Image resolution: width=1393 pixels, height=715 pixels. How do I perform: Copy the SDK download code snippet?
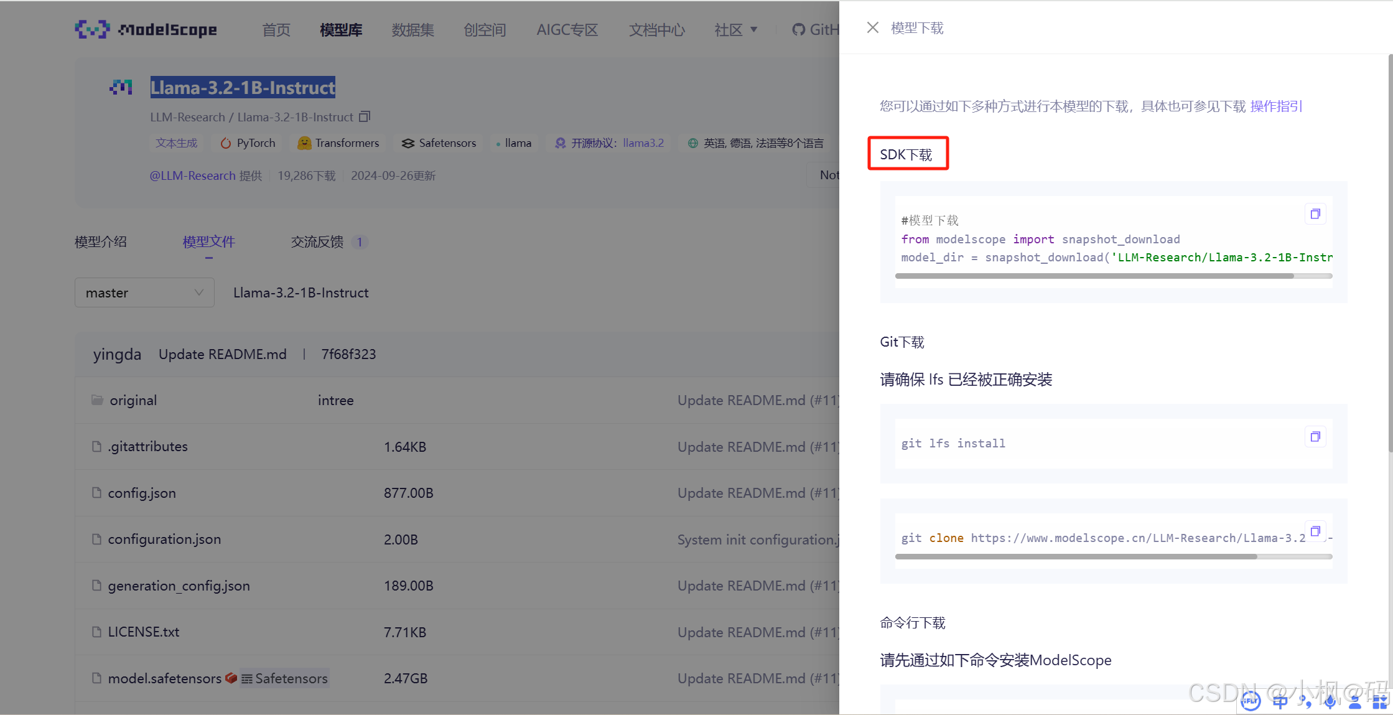(1315, 214)
